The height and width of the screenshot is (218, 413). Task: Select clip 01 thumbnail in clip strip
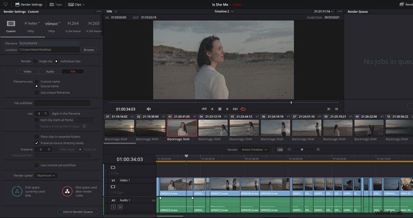coord(119,128)
